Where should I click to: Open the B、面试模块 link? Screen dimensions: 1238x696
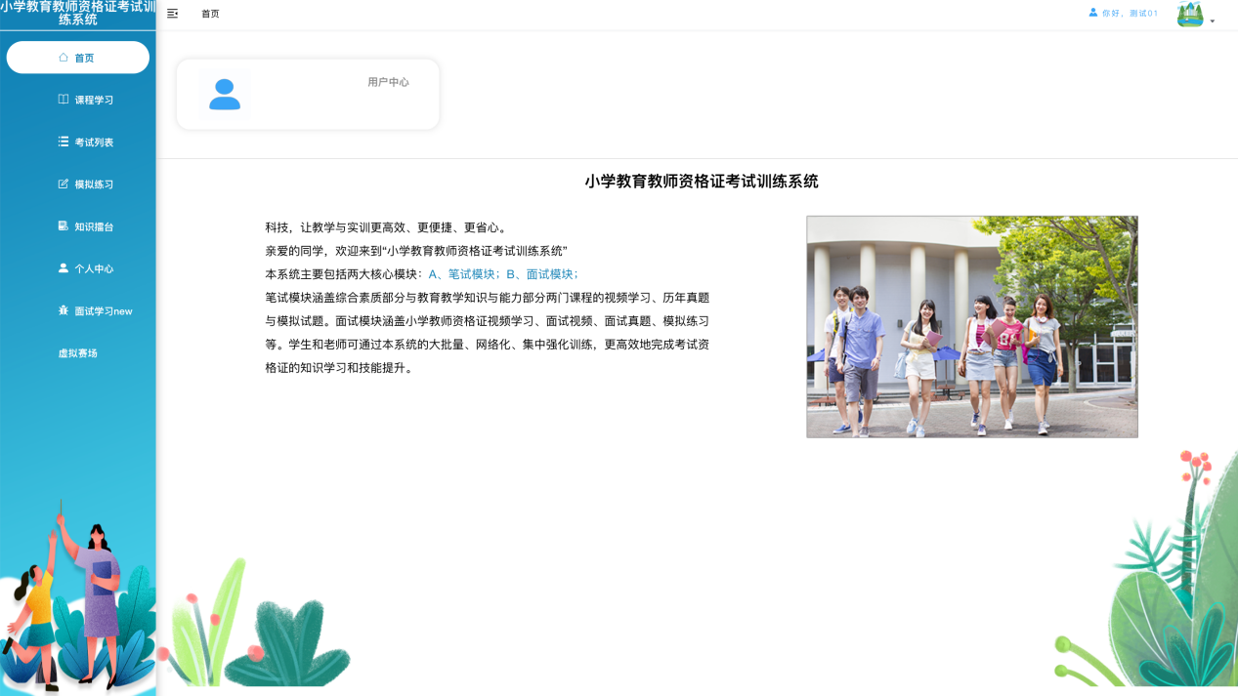(x=541, y=274)
